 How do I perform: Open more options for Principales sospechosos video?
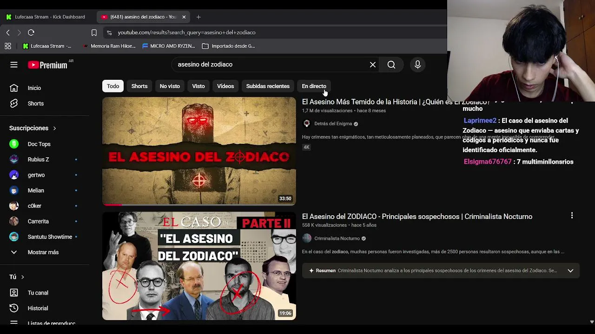point(572,216)
